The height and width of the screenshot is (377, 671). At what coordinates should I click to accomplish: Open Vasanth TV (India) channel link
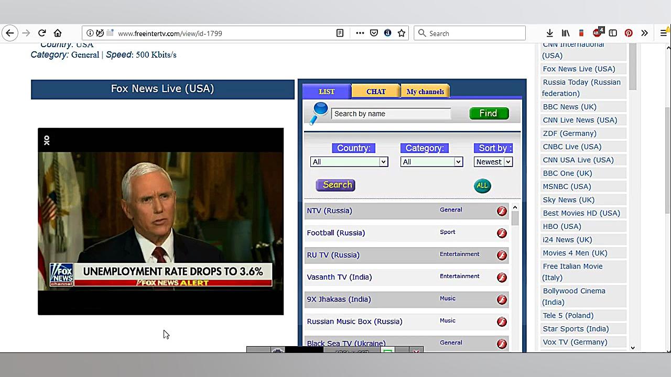339,277
